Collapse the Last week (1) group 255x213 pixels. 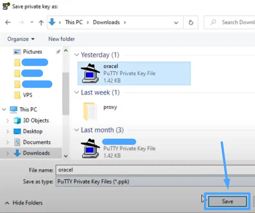point(76,92)
